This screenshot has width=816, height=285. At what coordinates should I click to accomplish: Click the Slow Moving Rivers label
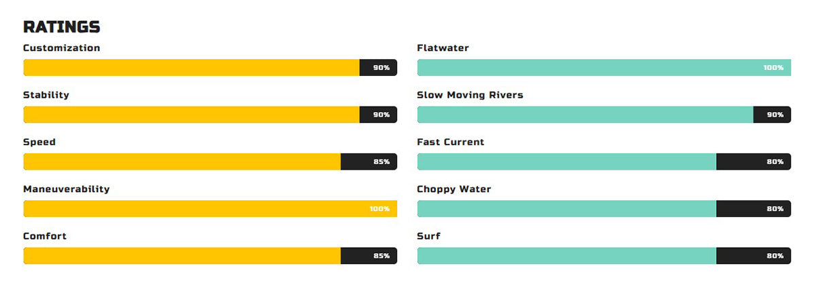(x=470, y=95)
